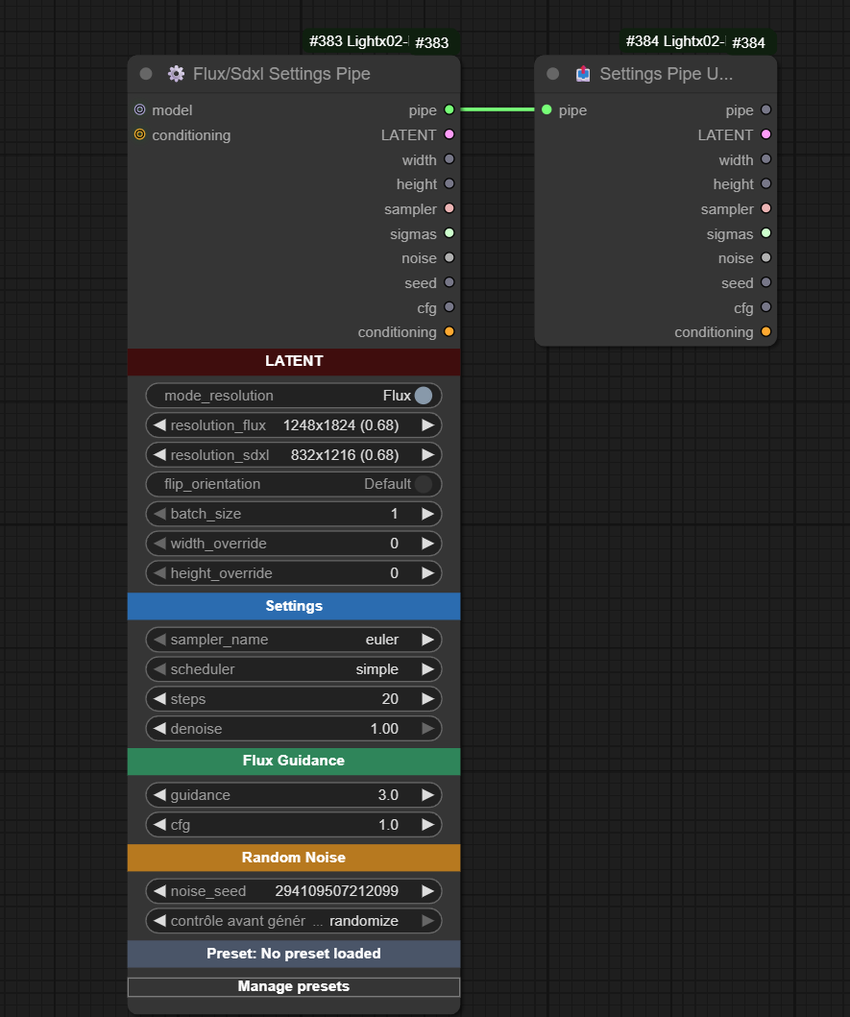Click the conditioning input socket

pyautogui.click(x=139, y=134)
